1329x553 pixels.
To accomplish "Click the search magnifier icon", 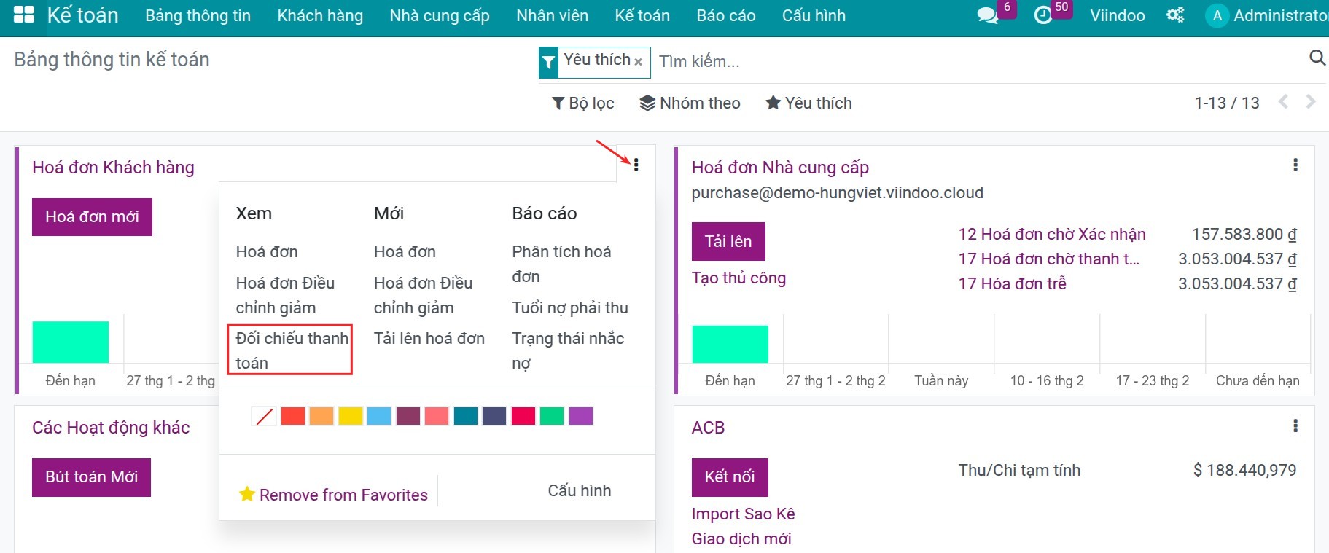I will point(1317,58).
